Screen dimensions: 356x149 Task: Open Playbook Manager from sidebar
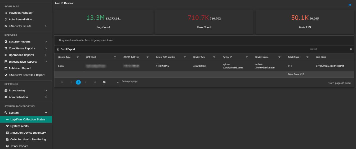coord(21,13)
